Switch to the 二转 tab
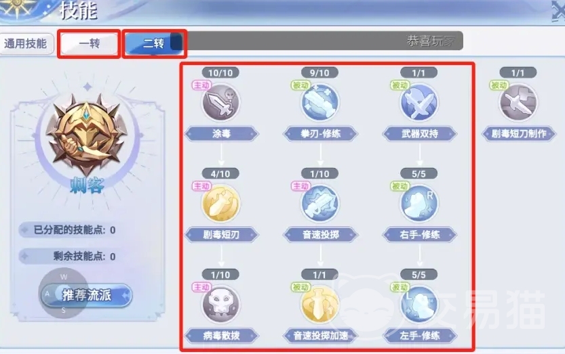 (154, 43)
